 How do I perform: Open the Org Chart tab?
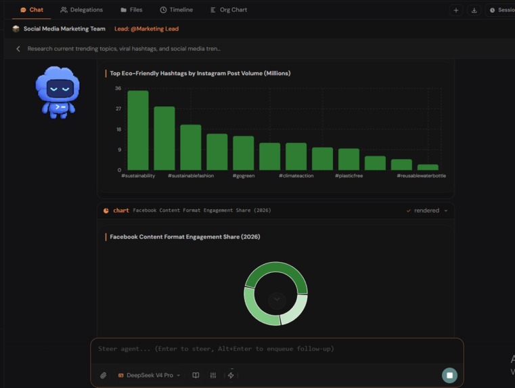pyautogui.click(x=229, y=10)
